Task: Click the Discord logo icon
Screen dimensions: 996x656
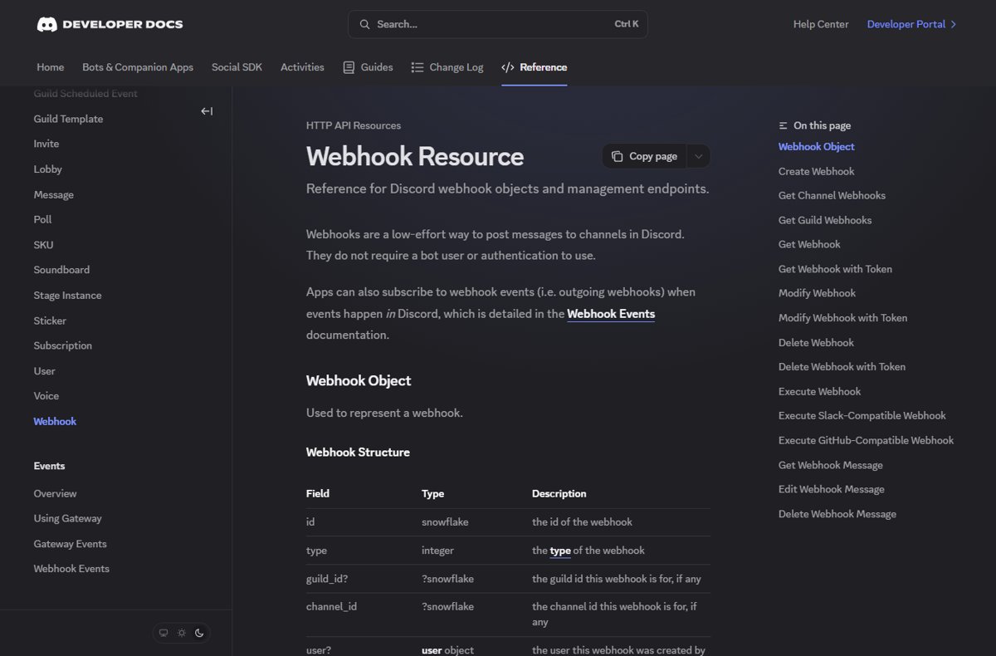Action: [46, 24]
